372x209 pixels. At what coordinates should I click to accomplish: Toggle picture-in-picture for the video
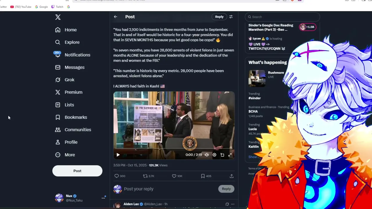tap(222, 155)
